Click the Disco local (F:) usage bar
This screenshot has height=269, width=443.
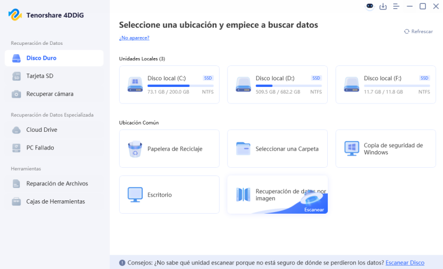397,86
